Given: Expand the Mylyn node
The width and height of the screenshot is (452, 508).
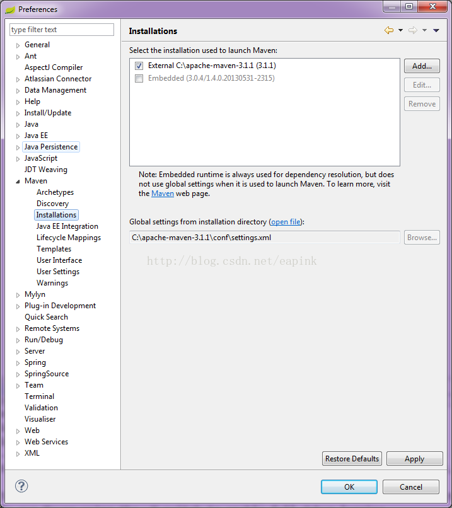Looking at the screenshot, I should point(18,295).
